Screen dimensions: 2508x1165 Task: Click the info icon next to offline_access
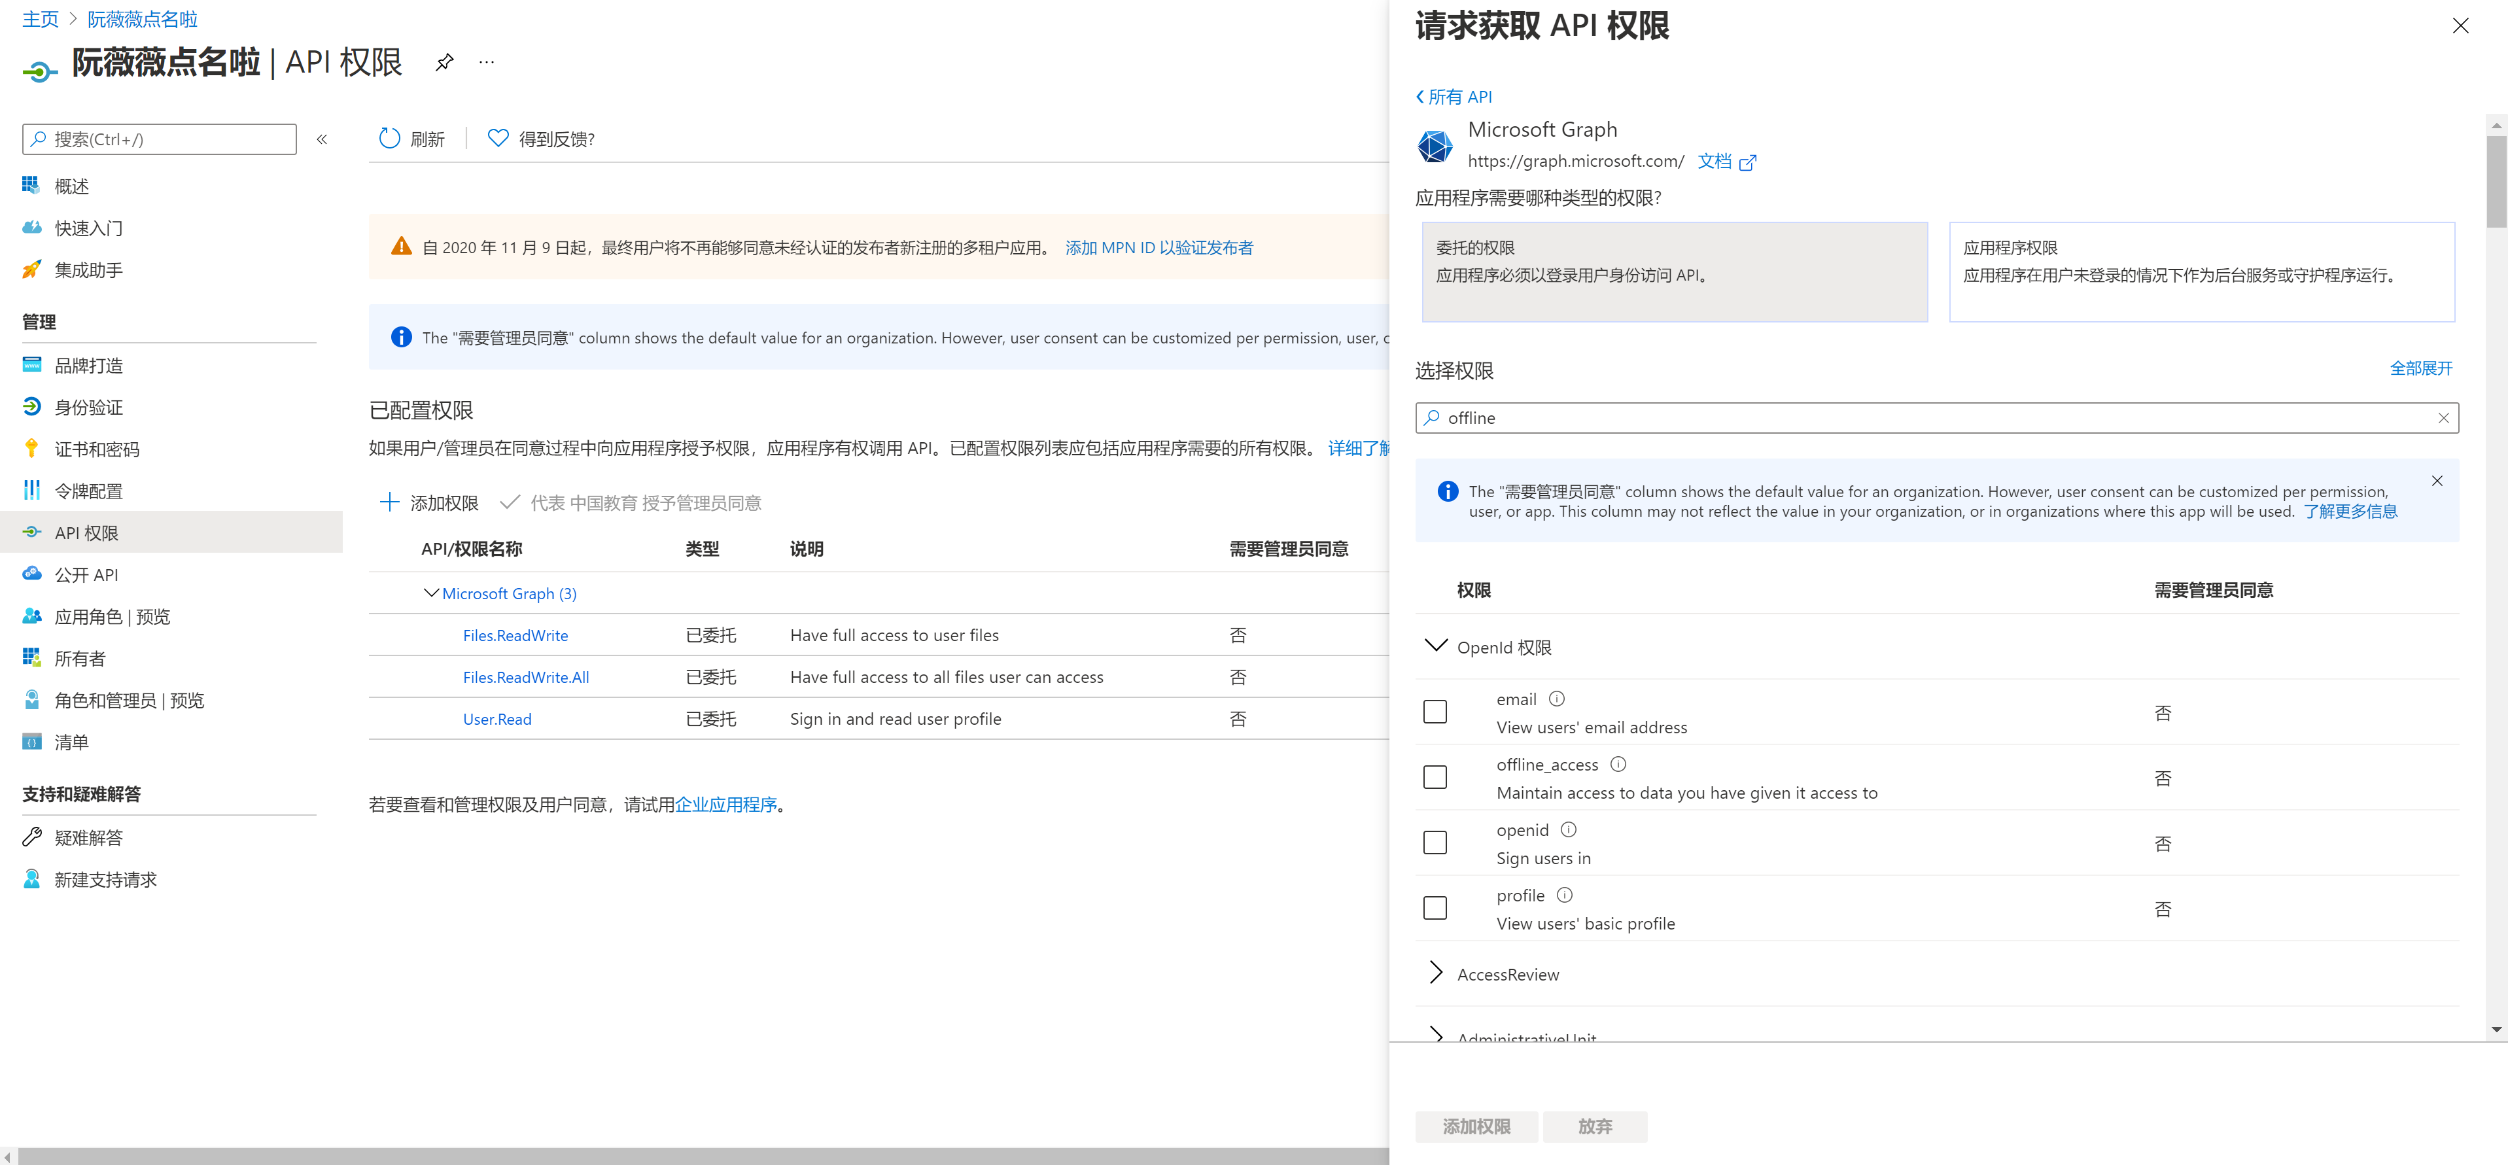point(1617,764)
